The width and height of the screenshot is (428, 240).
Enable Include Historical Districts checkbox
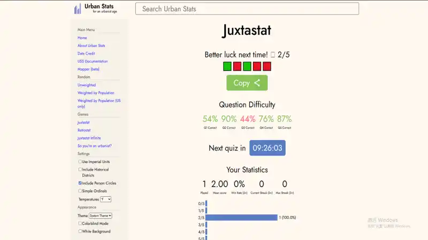pos(80,169)
